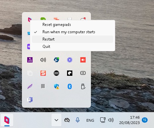Open the Bluetooth tray icon
The width and height of the screenshot is (154, 128).
[x=70, y=86]
